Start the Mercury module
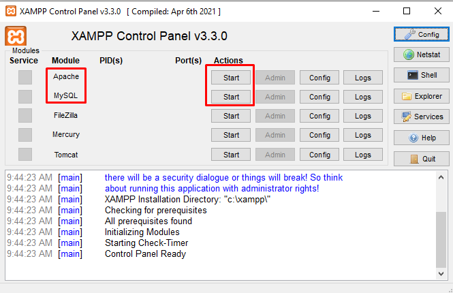Image resolution: width=453 pixels, height=293 pixels. (231, 135)
